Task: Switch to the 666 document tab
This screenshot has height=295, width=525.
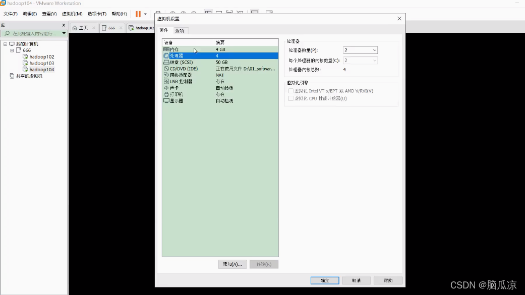Action: click(111, 28)
